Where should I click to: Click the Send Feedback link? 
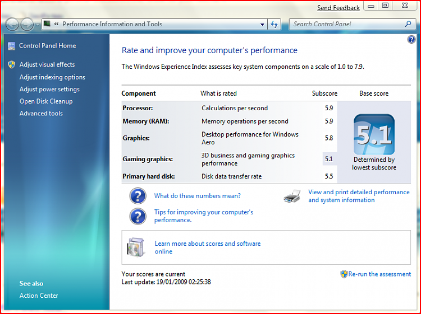point(338,8)
